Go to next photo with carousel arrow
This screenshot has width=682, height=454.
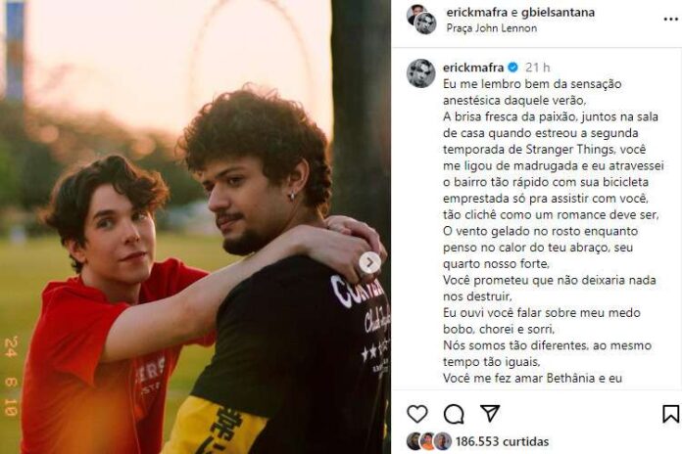[x=370, y=262]
